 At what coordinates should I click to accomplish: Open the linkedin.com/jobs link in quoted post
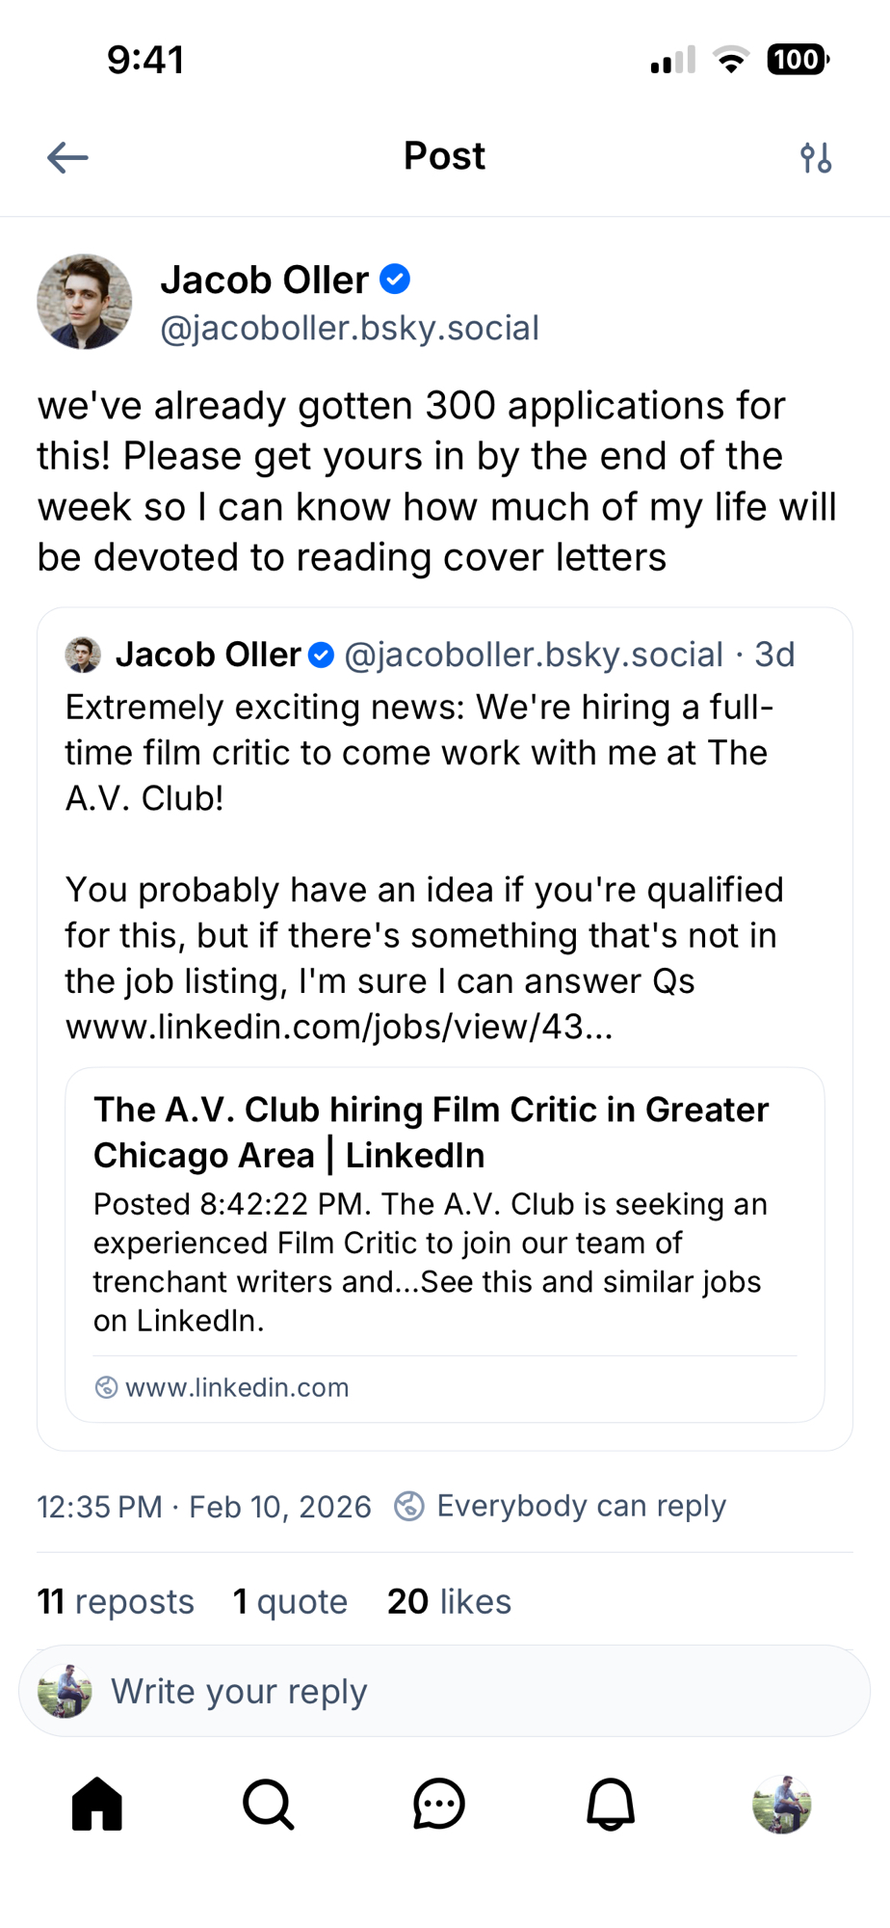point(339,1028)
